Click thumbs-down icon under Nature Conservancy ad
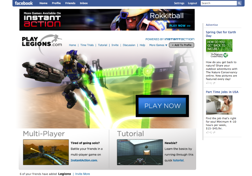252x176 pixels. pyautogui.click(x=211, y=83)
